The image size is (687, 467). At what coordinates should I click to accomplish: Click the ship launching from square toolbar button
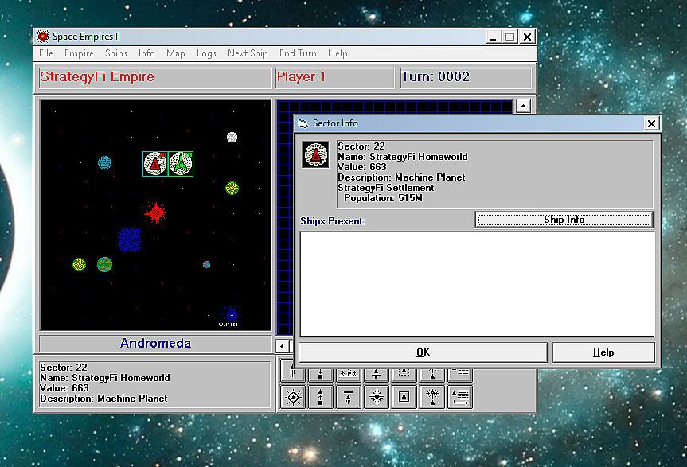point(320,397)
